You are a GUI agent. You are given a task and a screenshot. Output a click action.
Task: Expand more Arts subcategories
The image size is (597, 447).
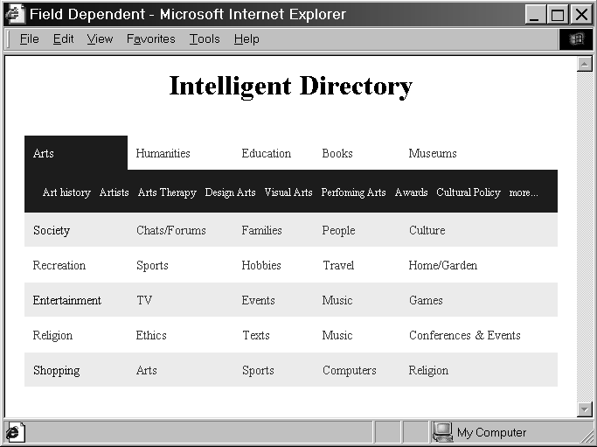pyautogui.click(x=523, y=192)
